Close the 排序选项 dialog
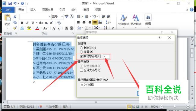Image resolution: width=196 pixels, height=111 pixels. [x=169, y=38]
